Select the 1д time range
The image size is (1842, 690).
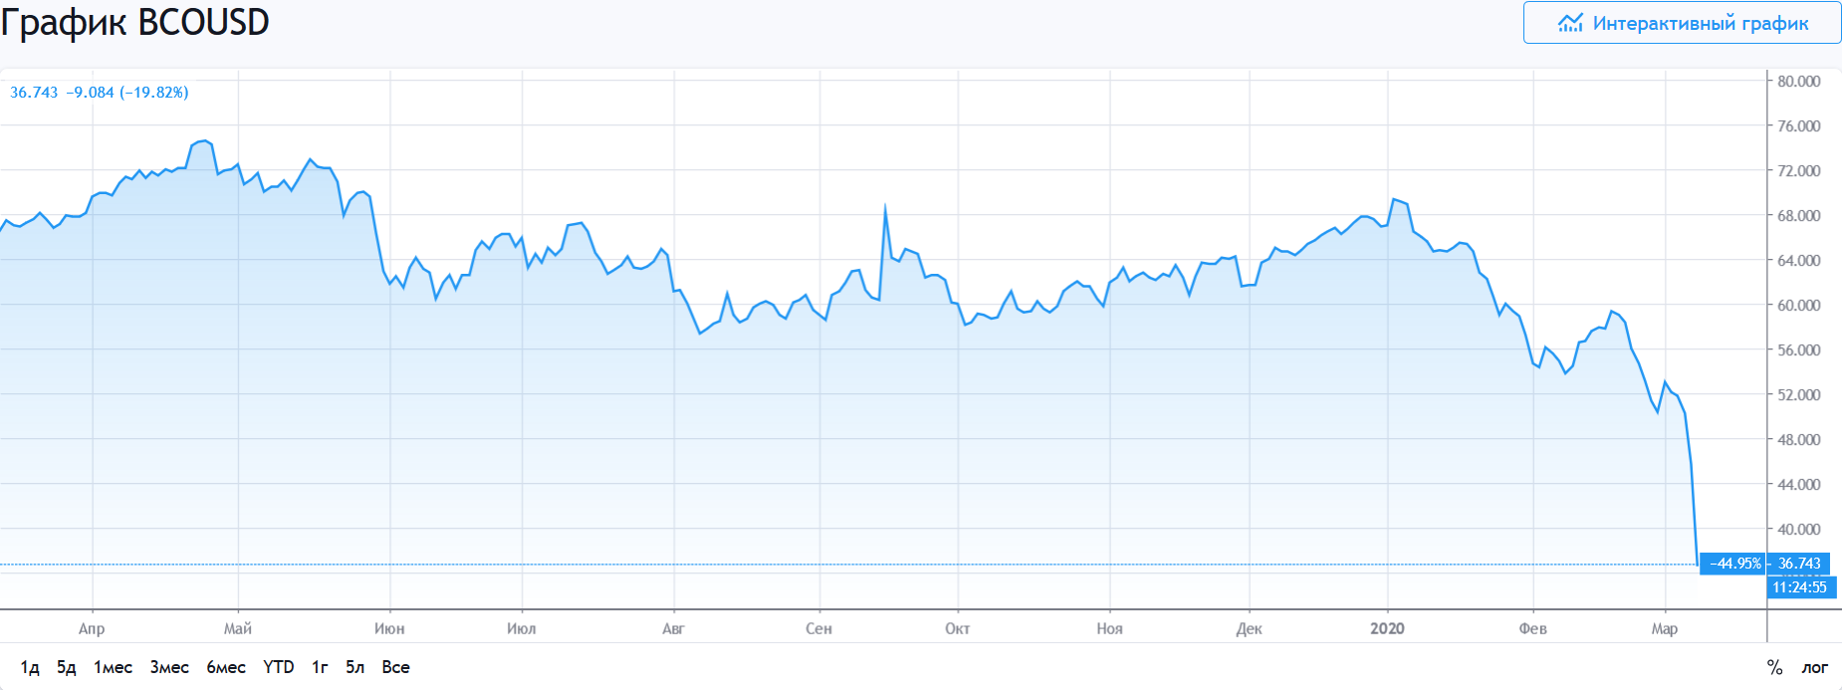[x=30, y=667]
